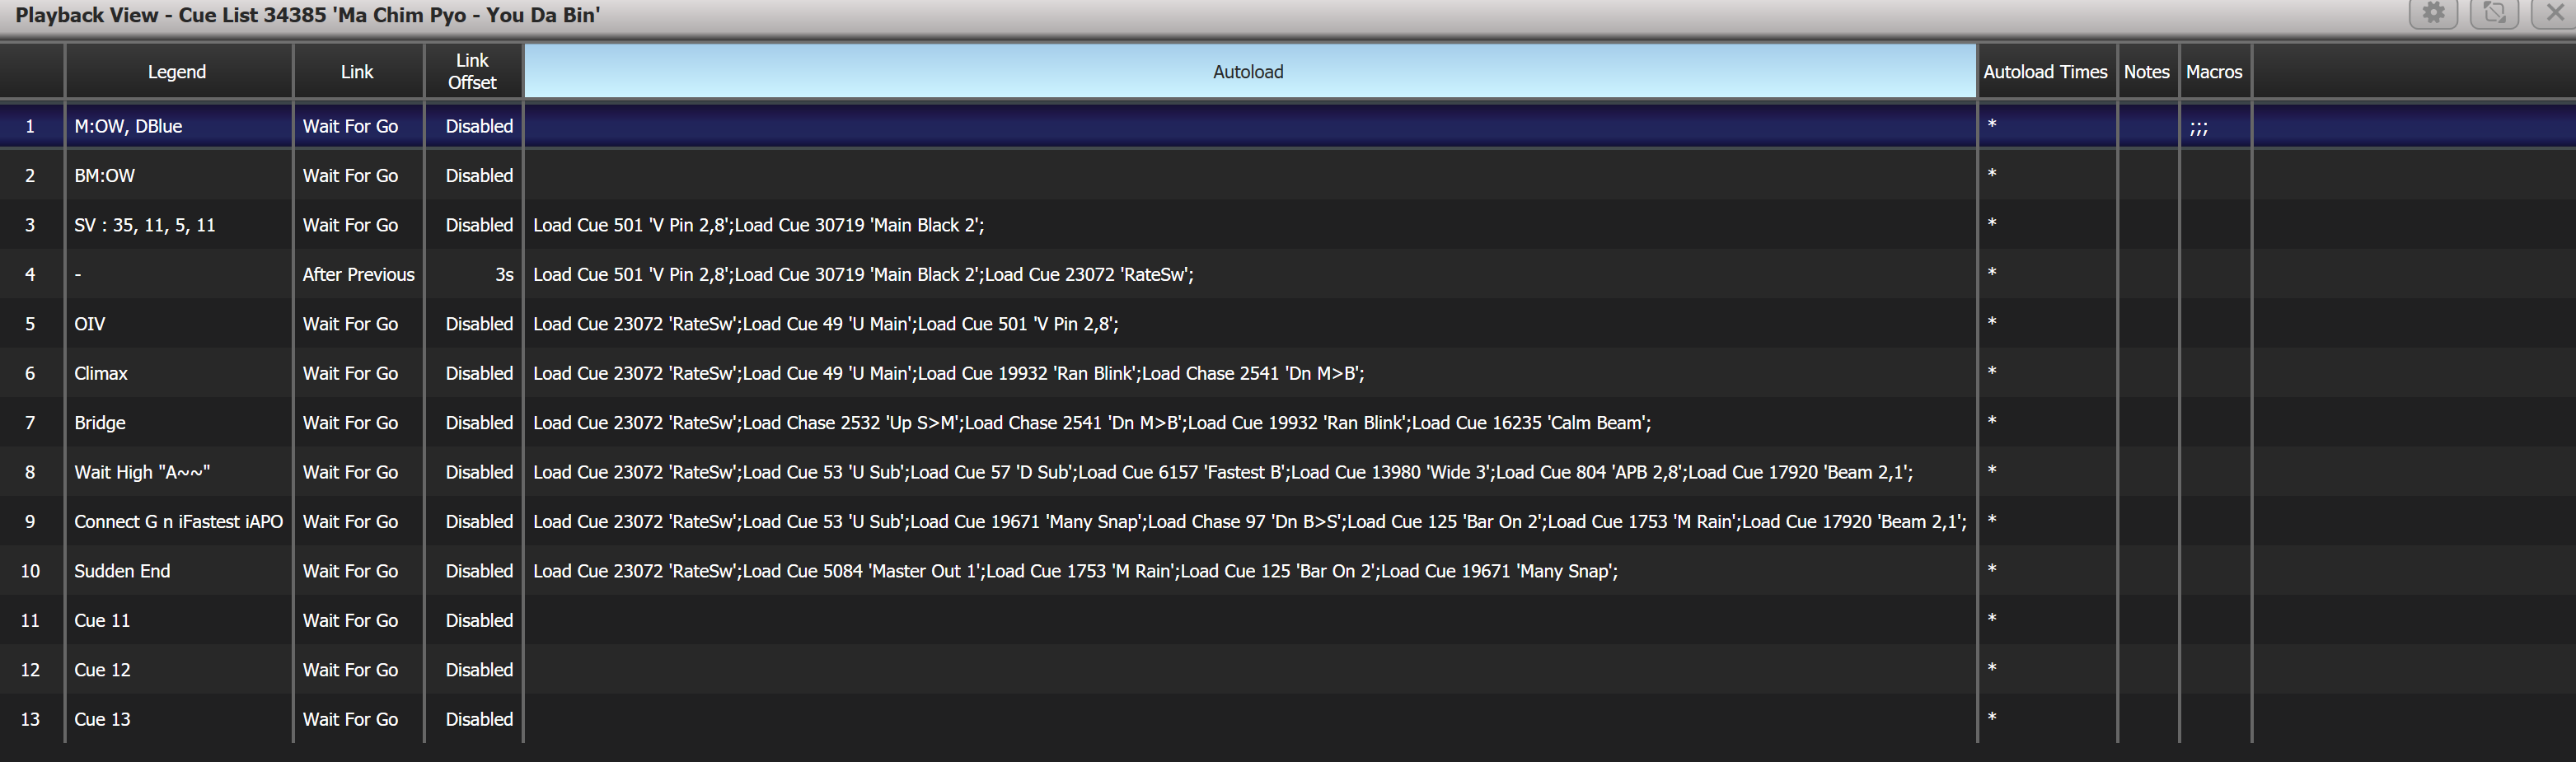Select autoload cell of 'Connect G n' row
Viewport: 2576px width, 762px height.
tap(1250, 522)
